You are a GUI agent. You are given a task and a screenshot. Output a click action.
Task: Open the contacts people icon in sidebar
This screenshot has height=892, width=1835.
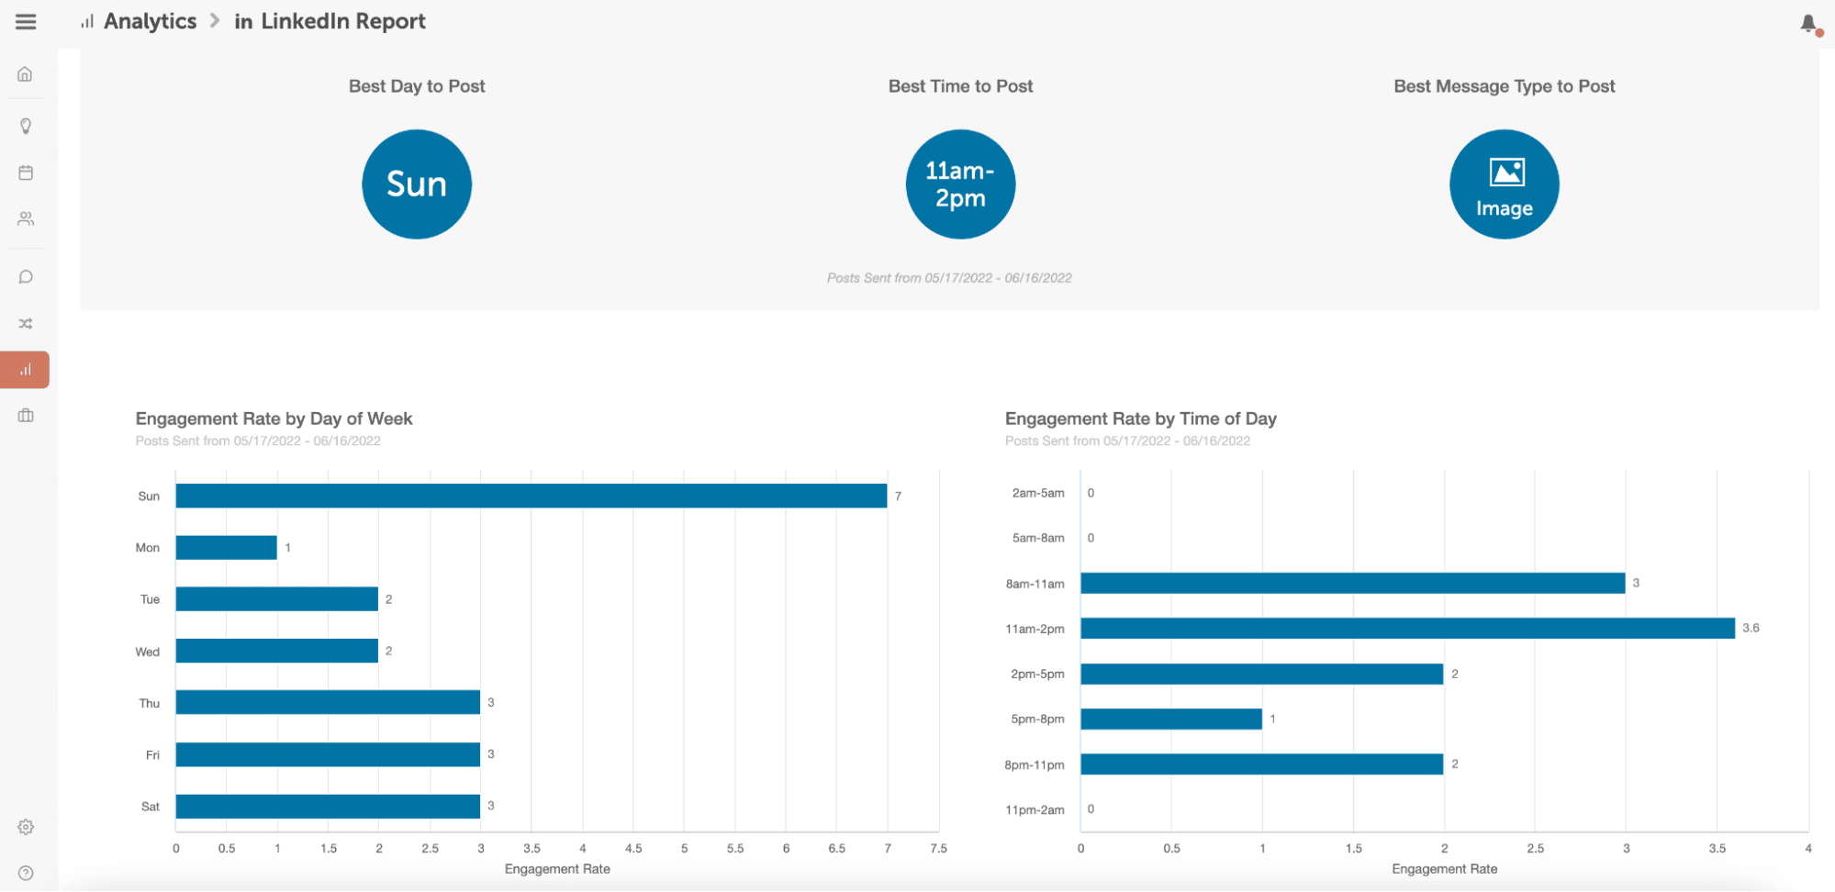(x=25, y=218)
